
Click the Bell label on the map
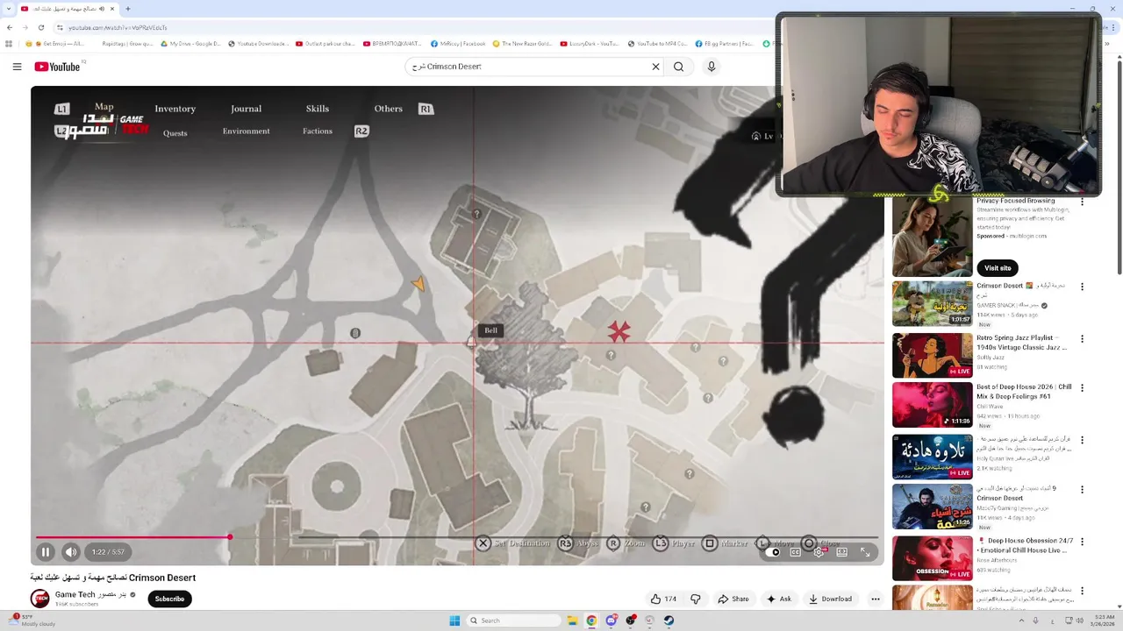click(x=490, y=330)
